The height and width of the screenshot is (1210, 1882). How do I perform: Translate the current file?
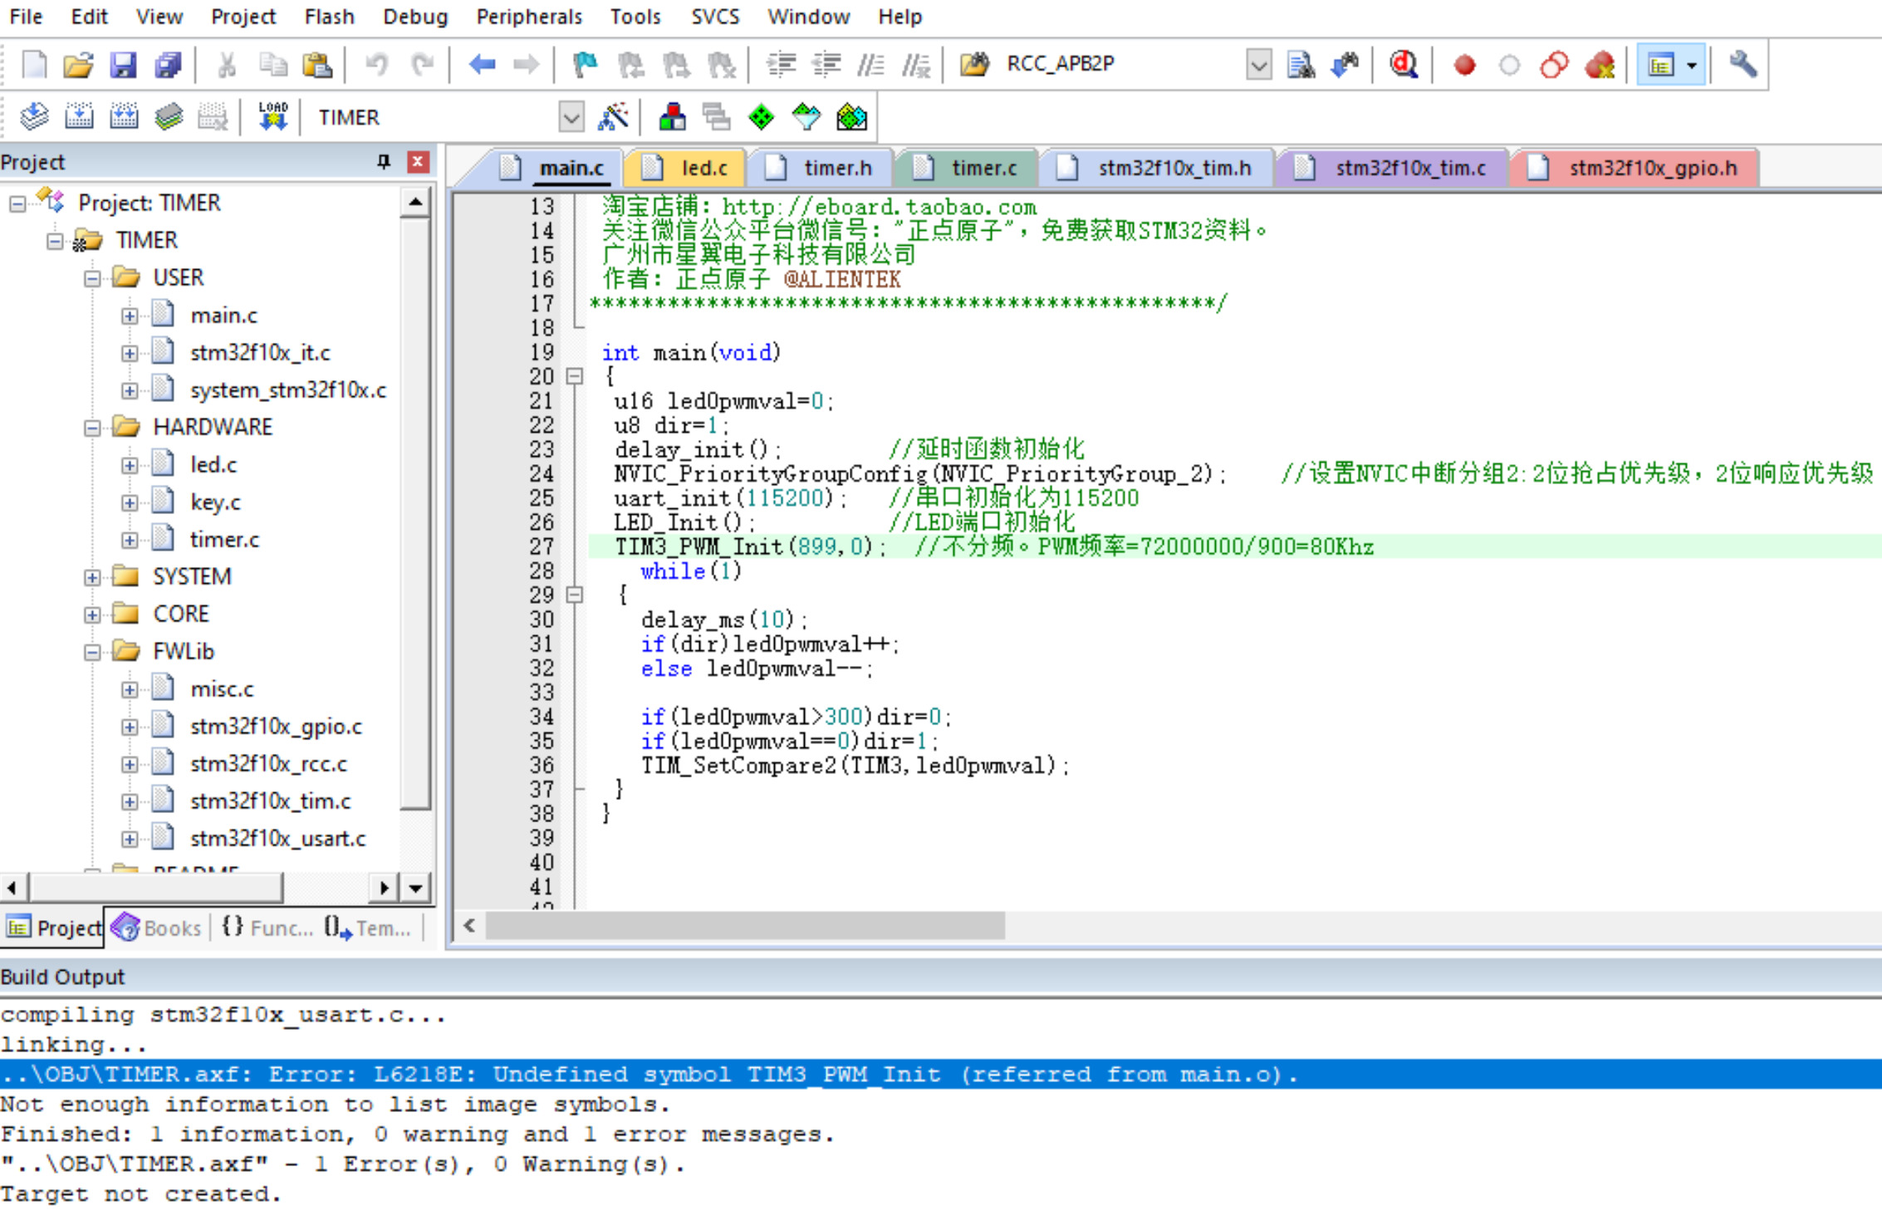pyautogui.click(x=34, y=116)
